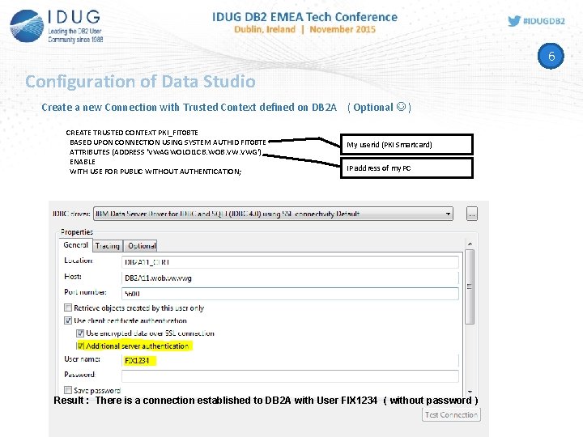Focus the Password input field
Screen dimensions: 583x437
click(290, 375)
